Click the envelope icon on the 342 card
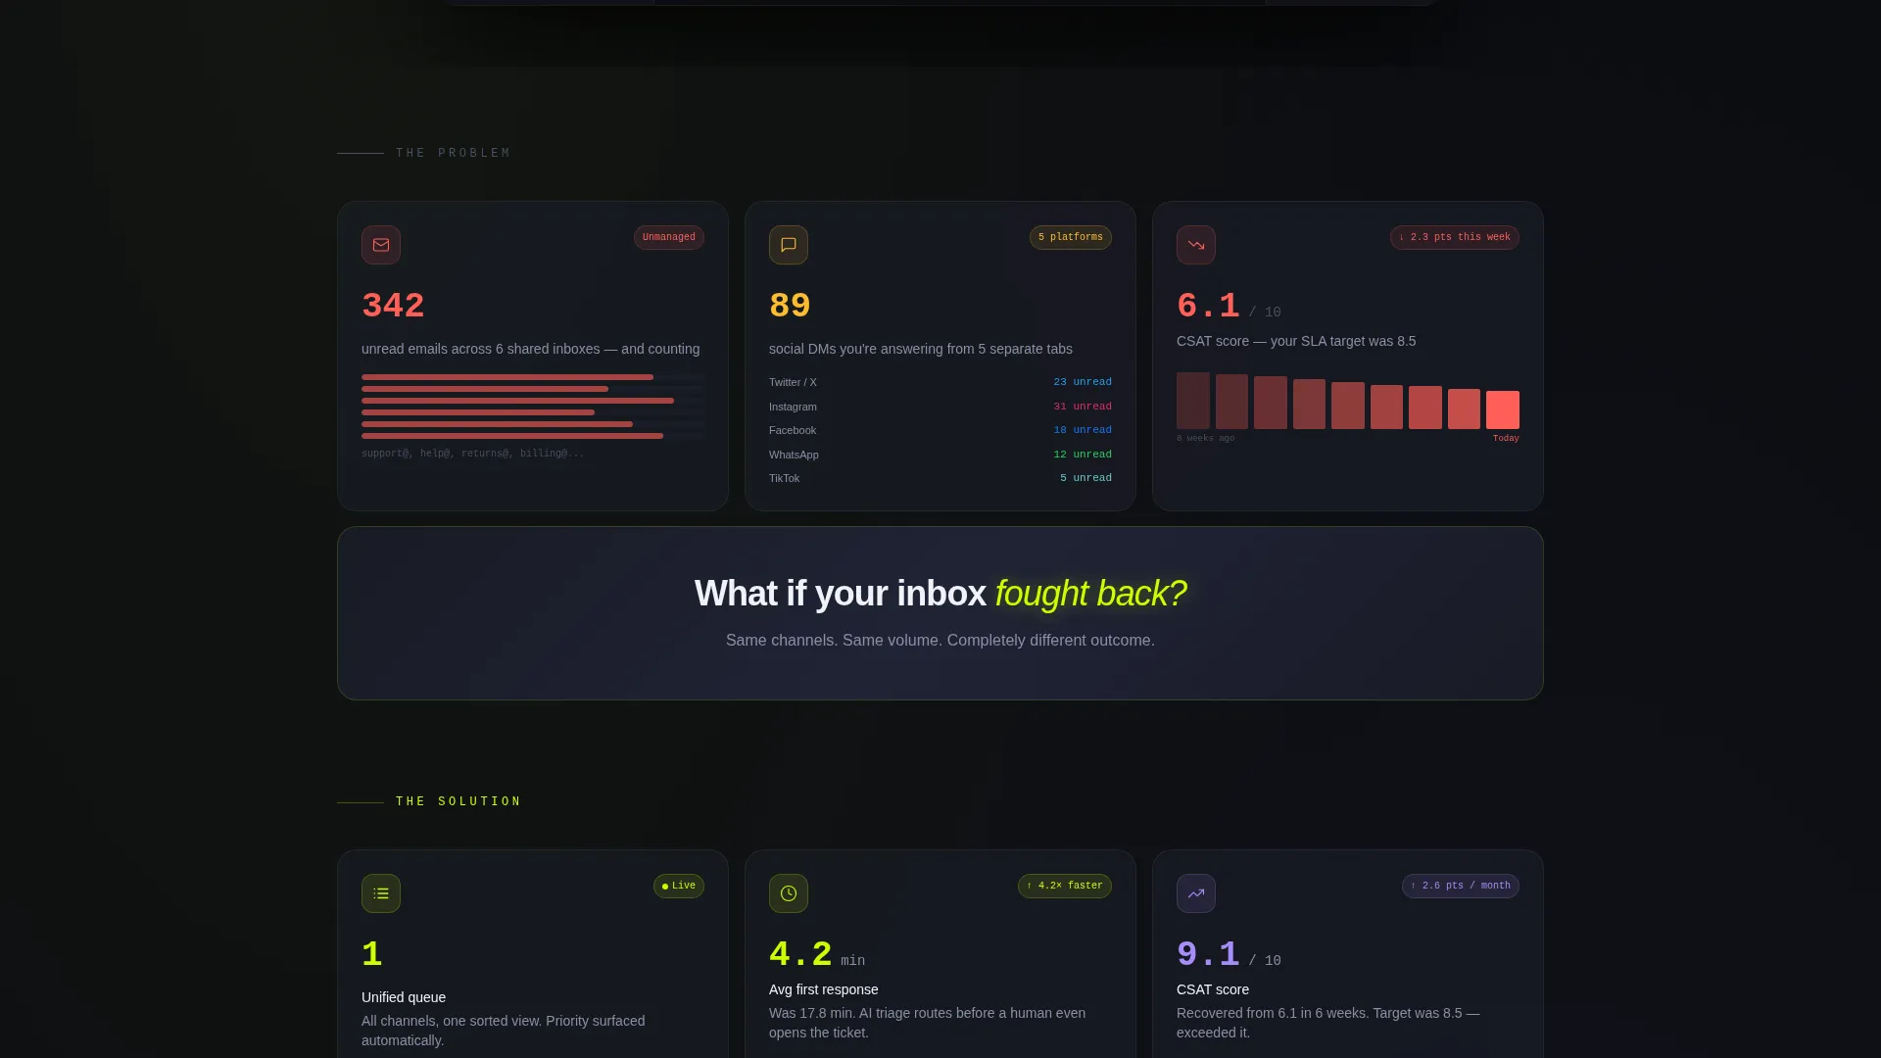The height and width of the screenshot is (1058, 1881). point(381,245)
